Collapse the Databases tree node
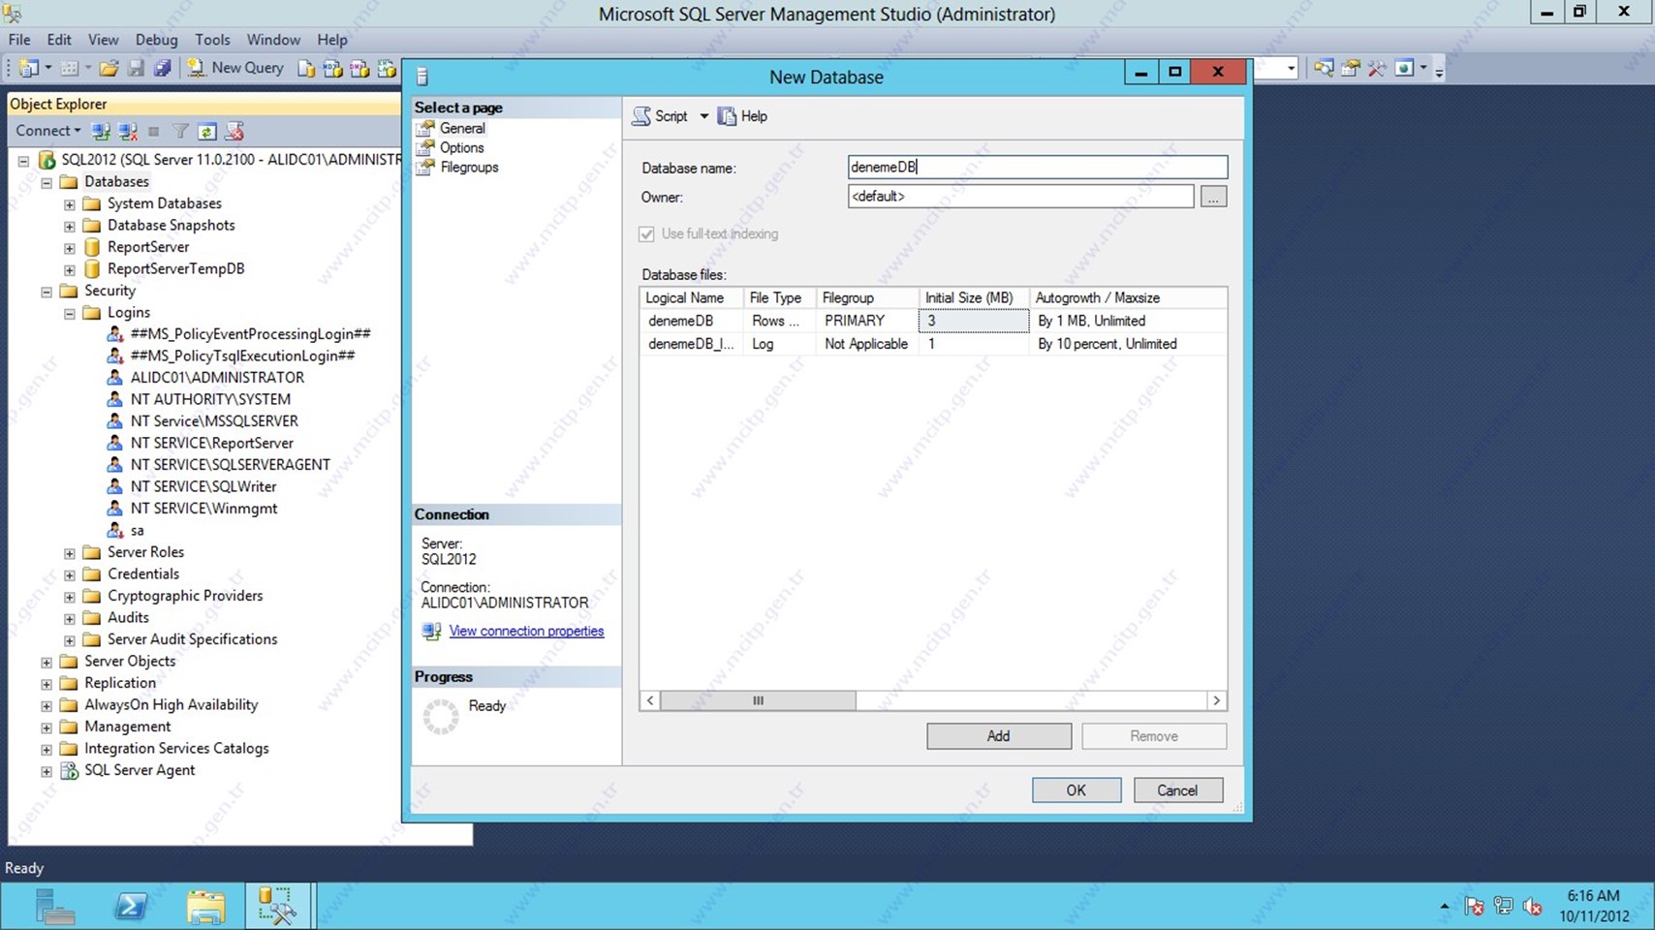 (x=47, y=182)
